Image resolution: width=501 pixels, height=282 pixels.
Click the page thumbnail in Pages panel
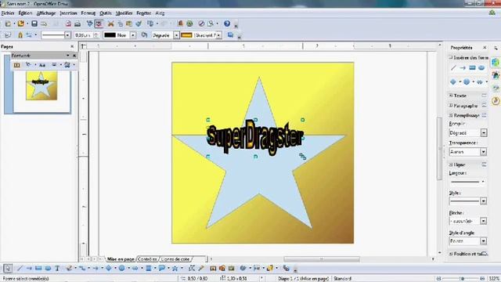[x=41, y=85]
